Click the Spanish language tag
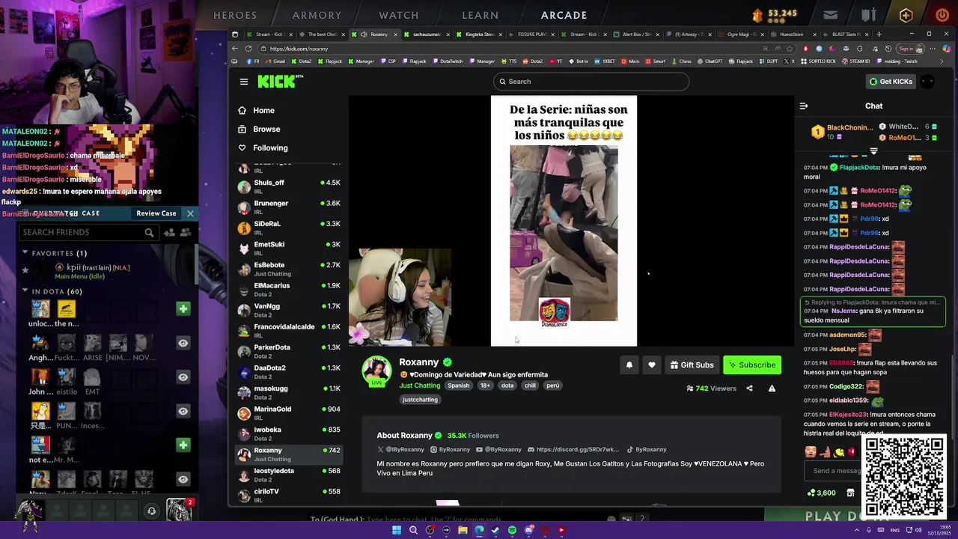 coord(458,386)
